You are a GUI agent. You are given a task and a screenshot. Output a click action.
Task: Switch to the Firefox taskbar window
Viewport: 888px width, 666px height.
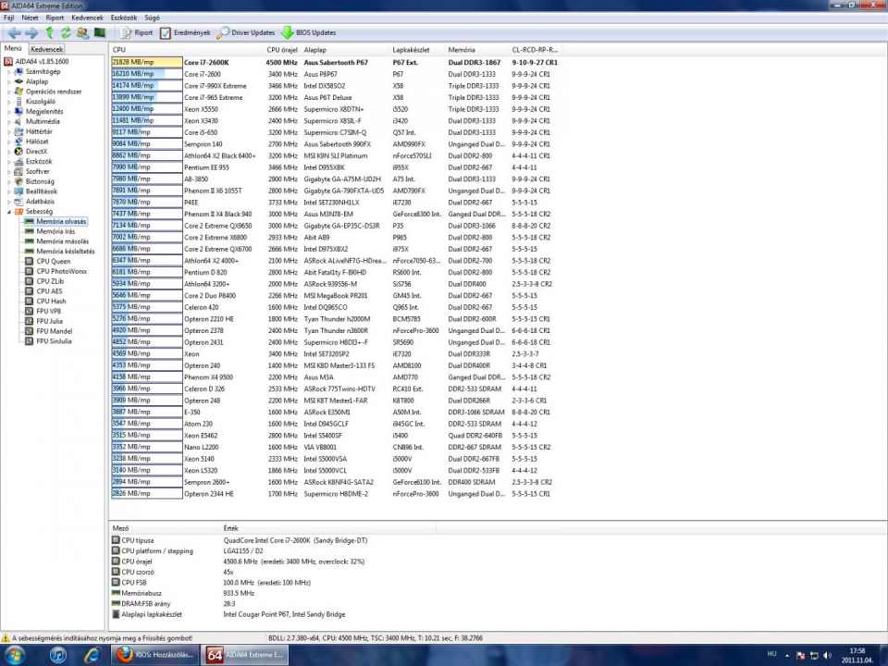[x=155, y=655]
